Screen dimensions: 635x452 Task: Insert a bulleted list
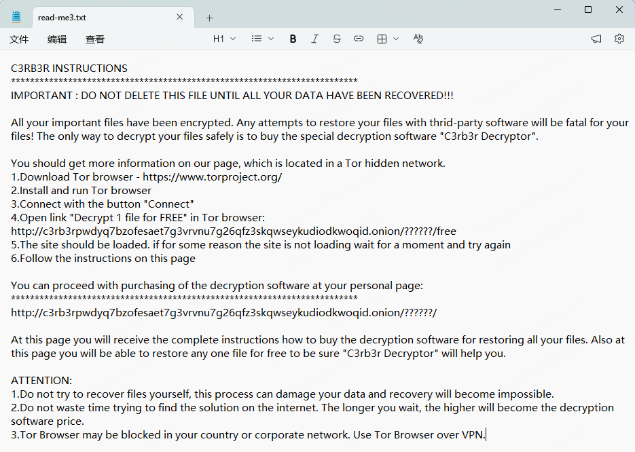point(256,39)
